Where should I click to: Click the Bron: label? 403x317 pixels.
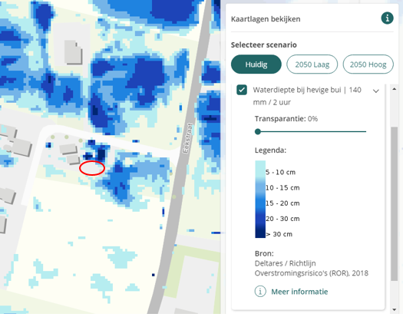click(x=264, y=253)
